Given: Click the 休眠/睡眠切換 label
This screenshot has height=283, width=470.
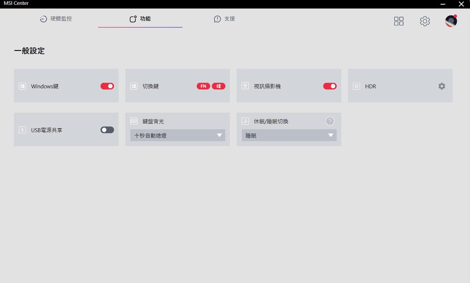Looking at the screenshot, I should (271, 121).
